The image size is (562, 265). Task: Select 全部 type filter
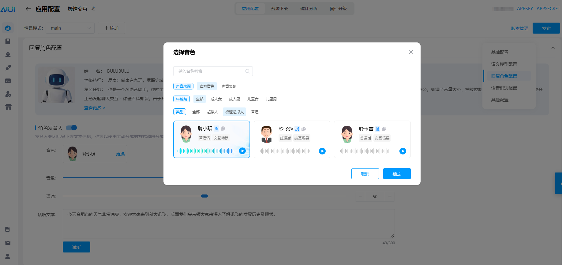(196, 112)
